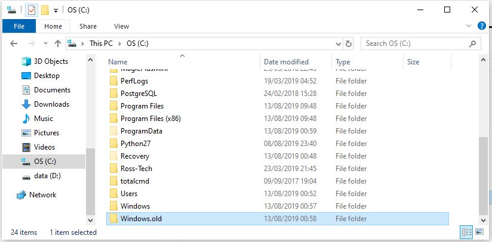Screen dimensions: 492x242
Task: Select 3D Objects in navigation pane
Action: coord(45,61)
